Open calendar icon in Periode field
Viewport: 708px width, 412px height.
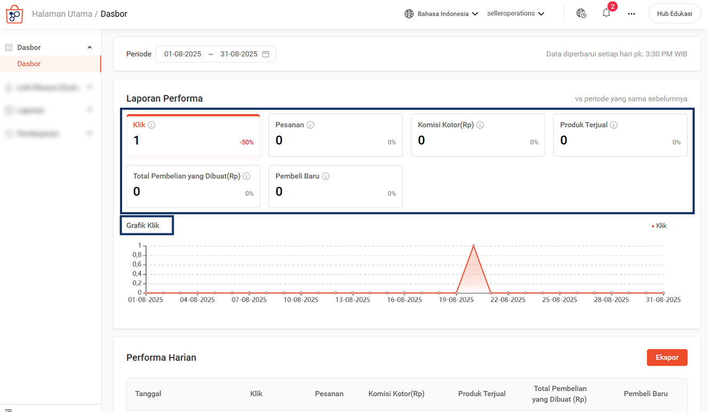point(265,54)
